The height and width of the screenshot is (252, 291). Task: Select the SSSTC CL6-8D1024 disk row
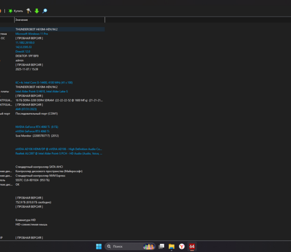click(32, 180)
